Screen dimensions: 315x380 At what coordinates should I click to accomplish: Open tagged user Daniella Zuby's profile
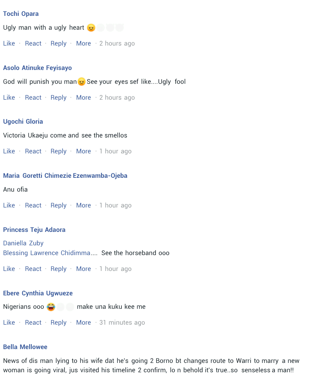tap(23, 243)
